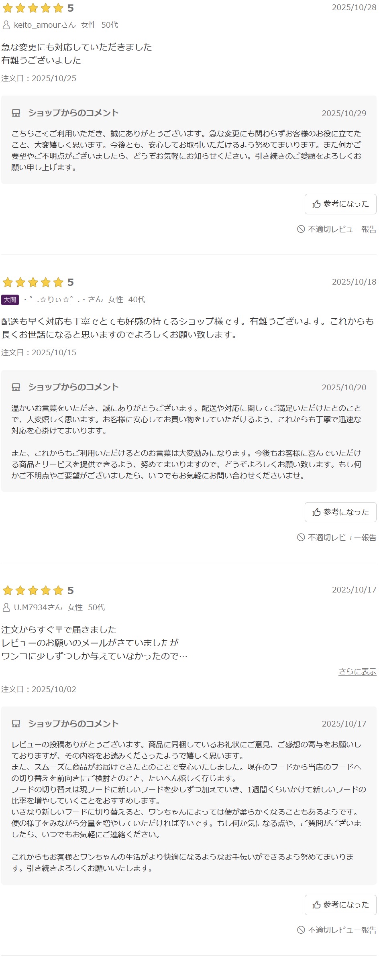Image resolution: width=379 pixels, height=969 pixels.
Task: Click report icon under keito_amour's review
Action: tap(301, 229)
